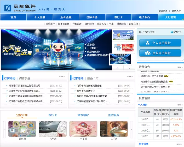Switch to the 媒体关注 tab

pyautogui.click(x=25, y=78)
